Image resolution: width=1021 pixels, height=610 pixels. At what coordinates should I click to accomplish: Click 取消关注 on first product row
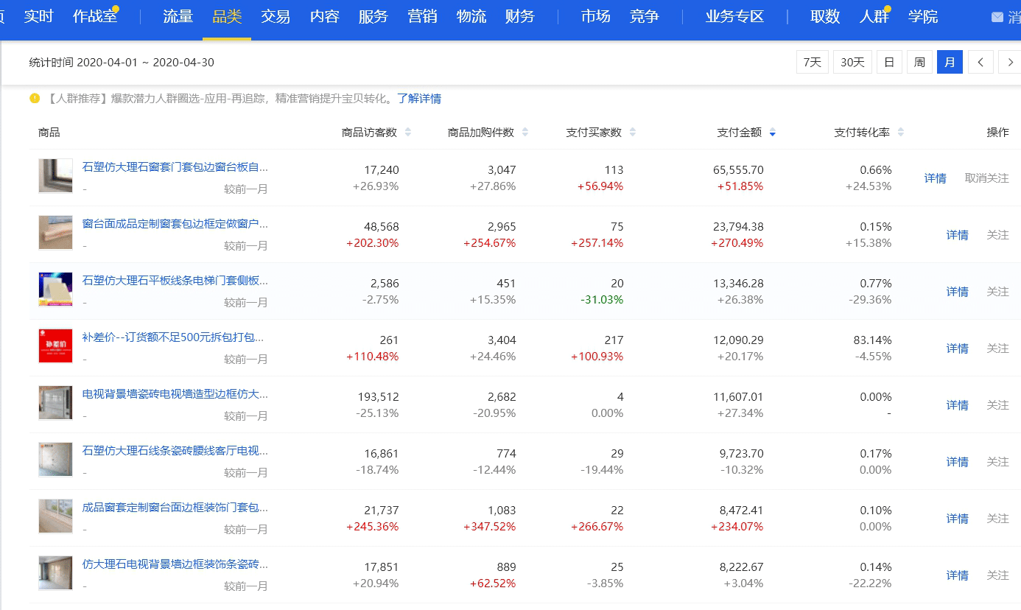tap(986, 178)
